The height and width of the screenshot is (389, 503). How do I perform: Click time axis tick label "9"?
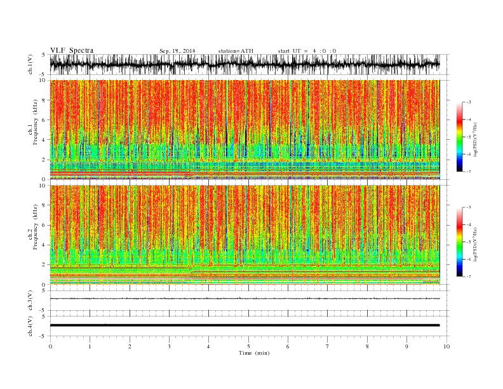tap(406, 346)
